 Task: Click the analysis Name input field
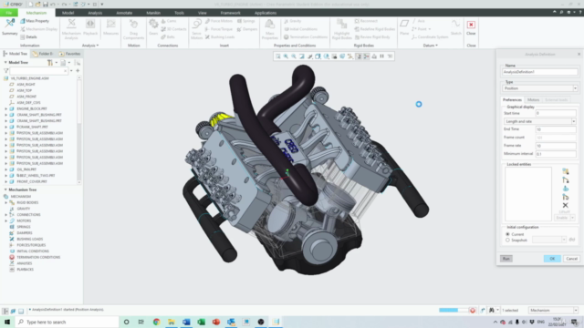pyautogui.click(x=539, y=72)
